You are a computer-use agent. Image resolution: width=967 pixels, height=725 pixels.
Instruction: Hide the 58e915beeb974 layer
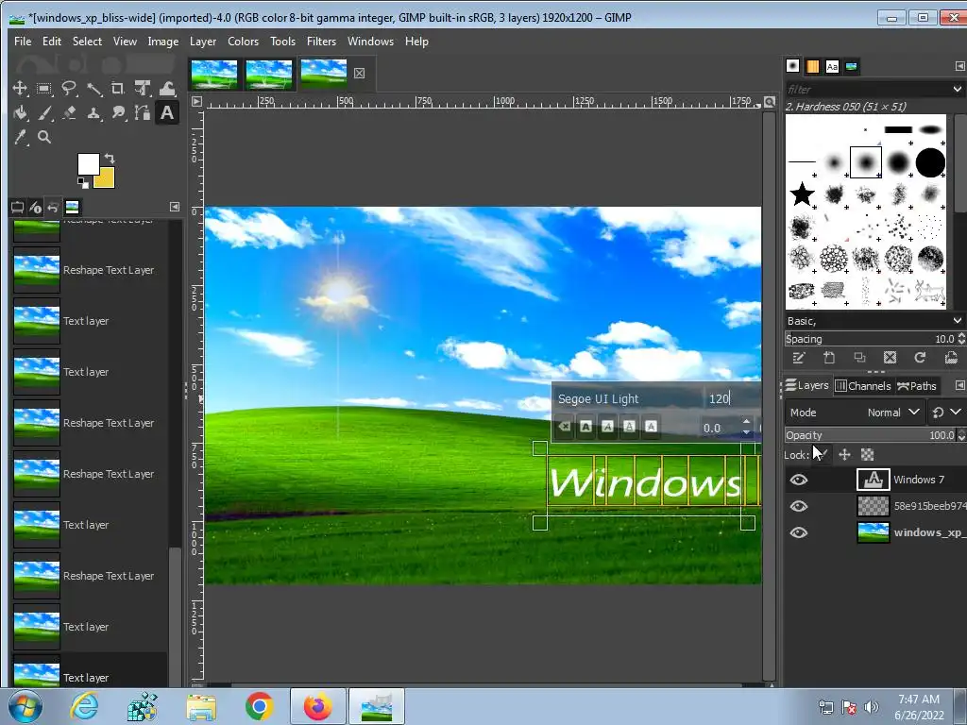799,506
